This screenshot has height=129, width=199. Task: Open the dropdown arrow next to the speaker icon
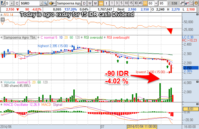pyautogui.click(x=55, y=3)
